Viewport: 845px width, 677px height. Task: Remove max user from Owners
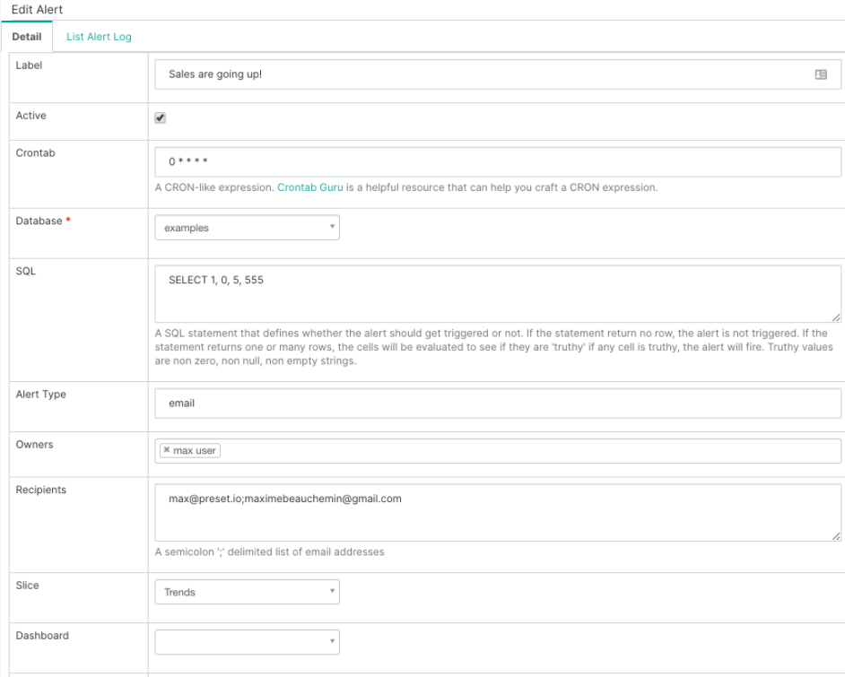pyautogui.click(x=167, y=450)
